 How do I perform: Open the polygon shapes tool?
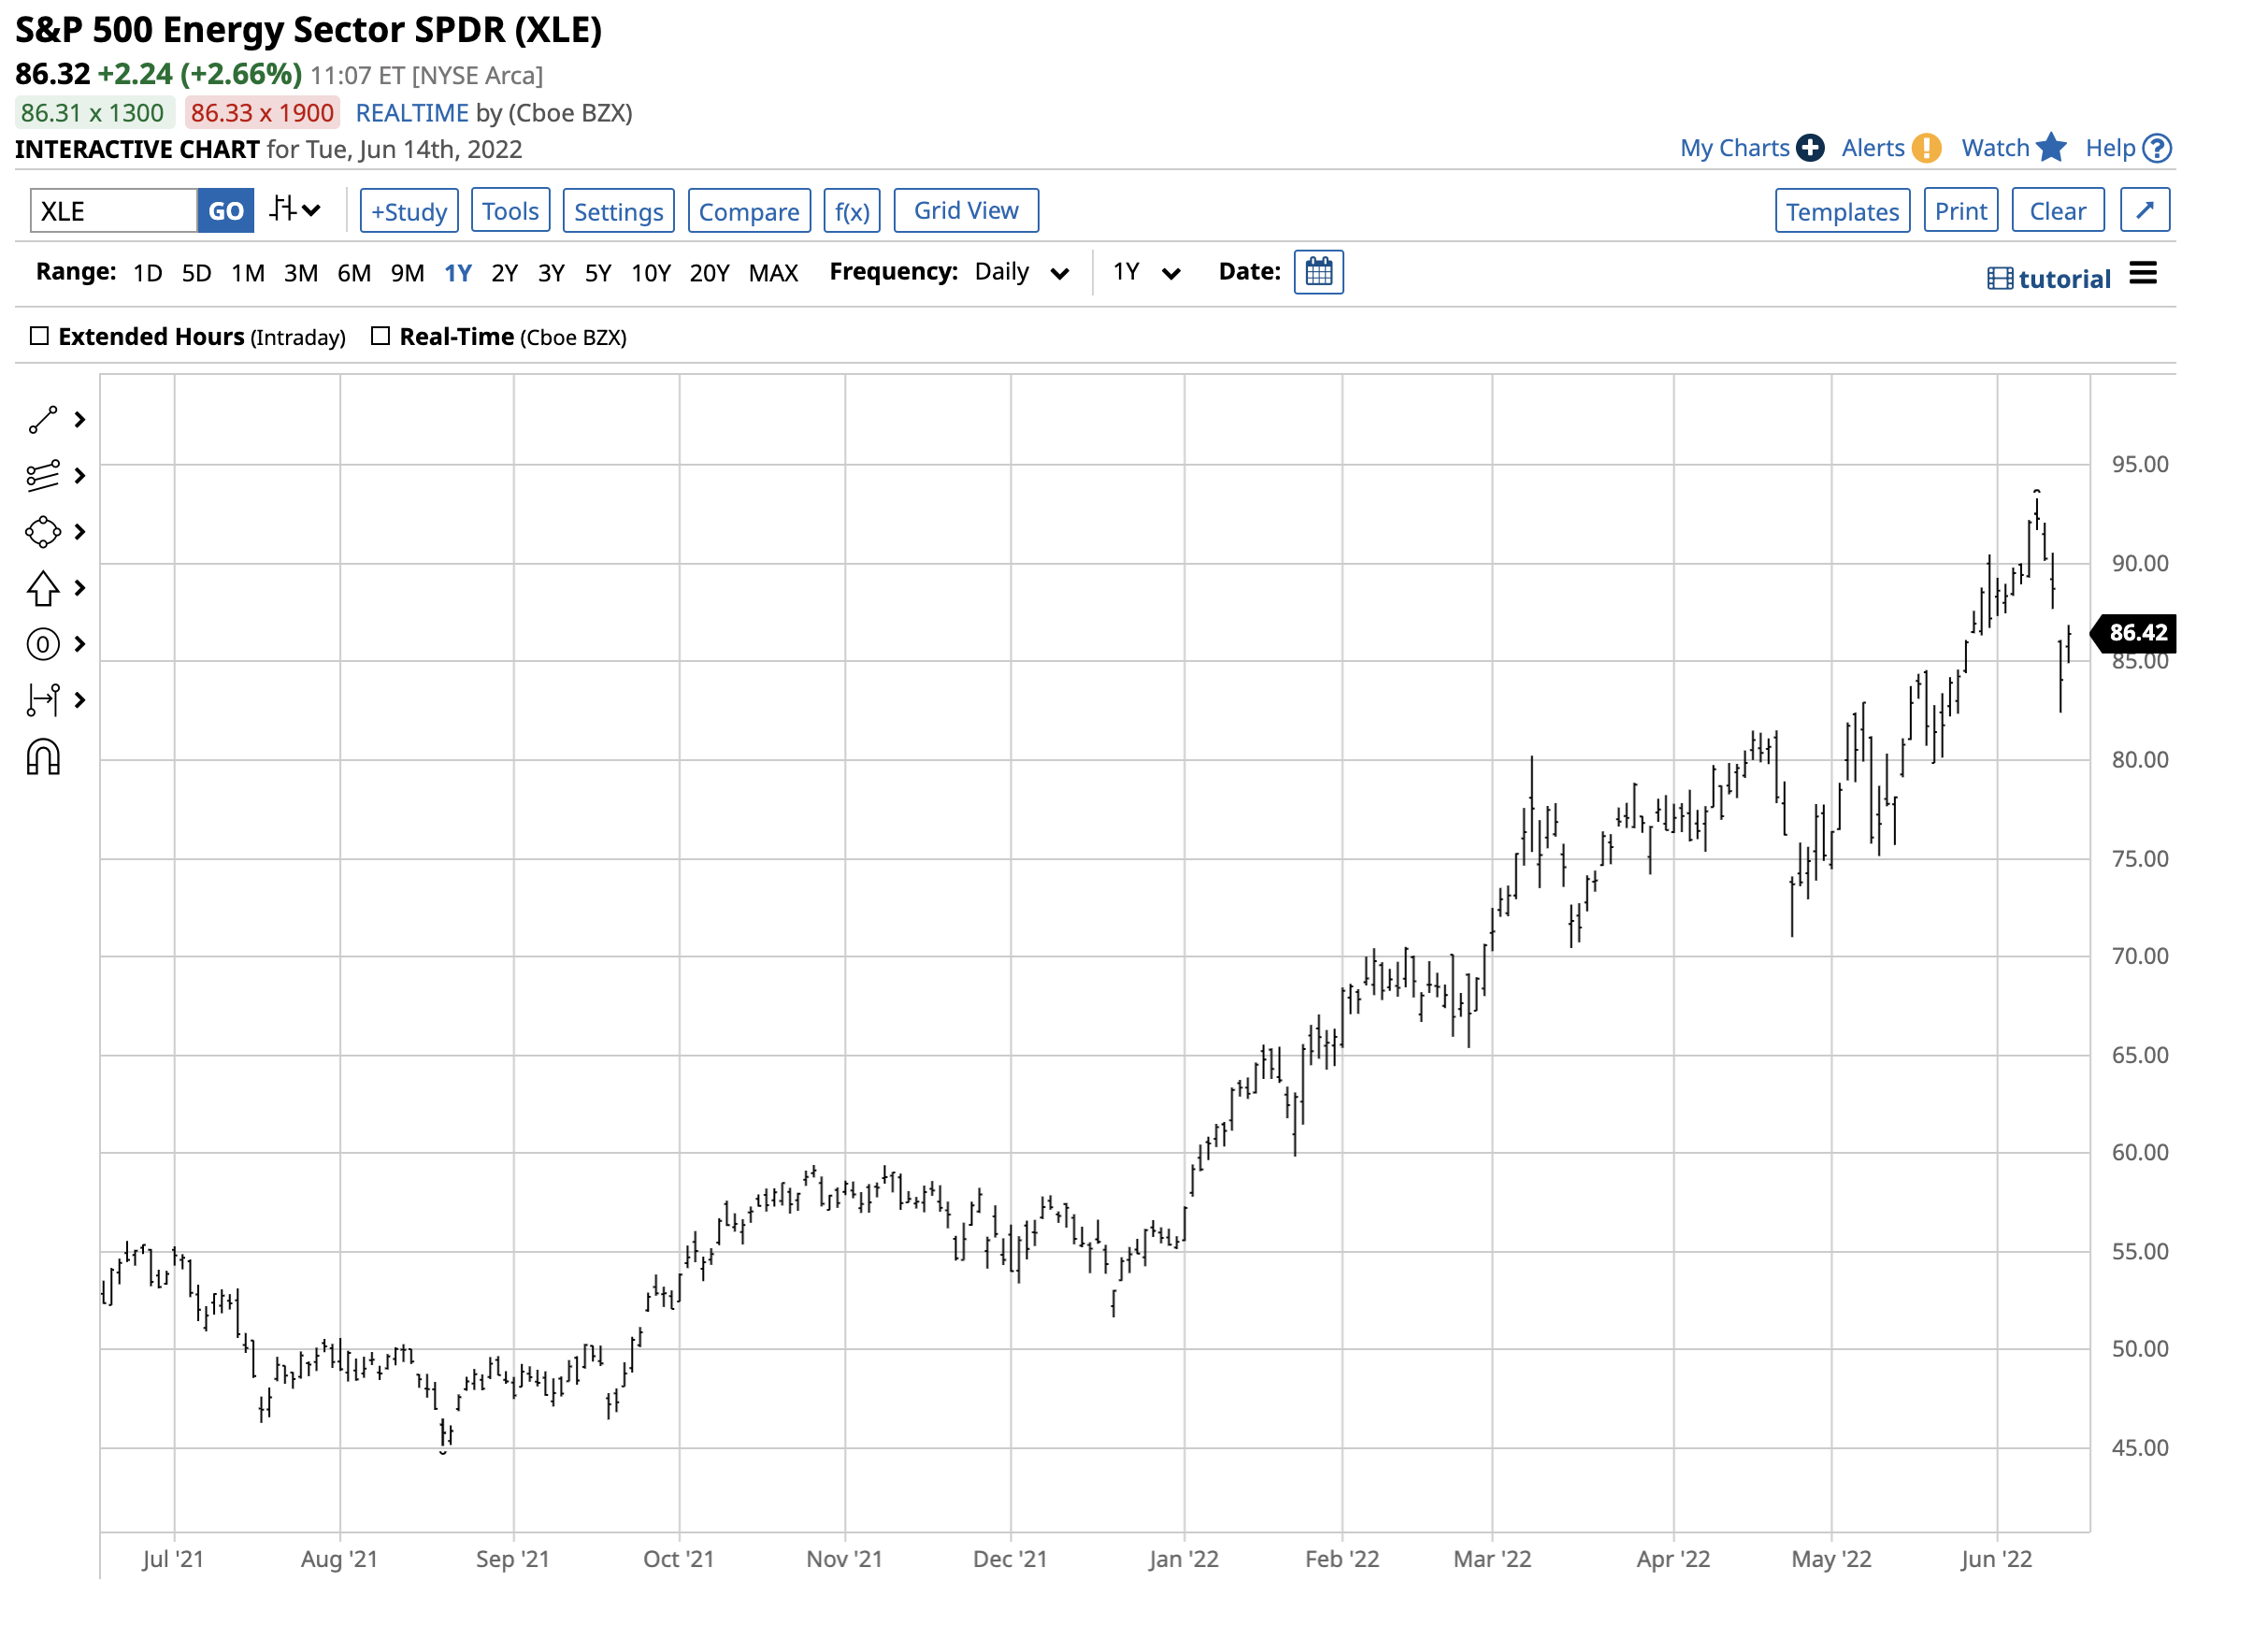pos(43,533)
